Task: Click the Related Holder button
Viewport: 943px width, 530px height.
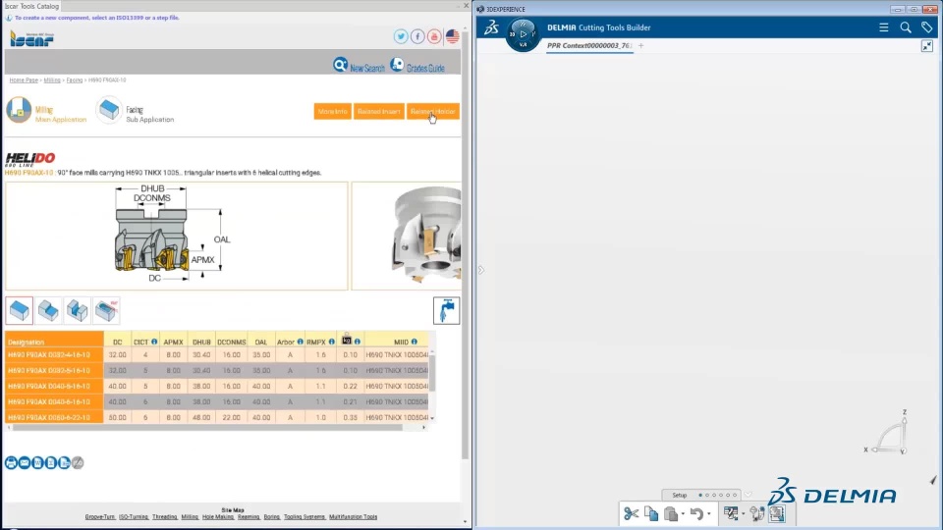Action: (433, 111)
